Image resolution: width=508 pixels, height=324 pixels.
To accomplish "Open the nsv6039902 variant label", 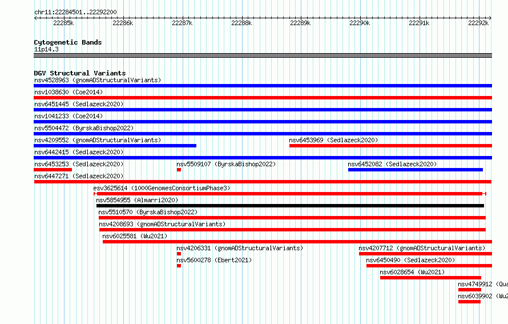I will tap(483, 296).
